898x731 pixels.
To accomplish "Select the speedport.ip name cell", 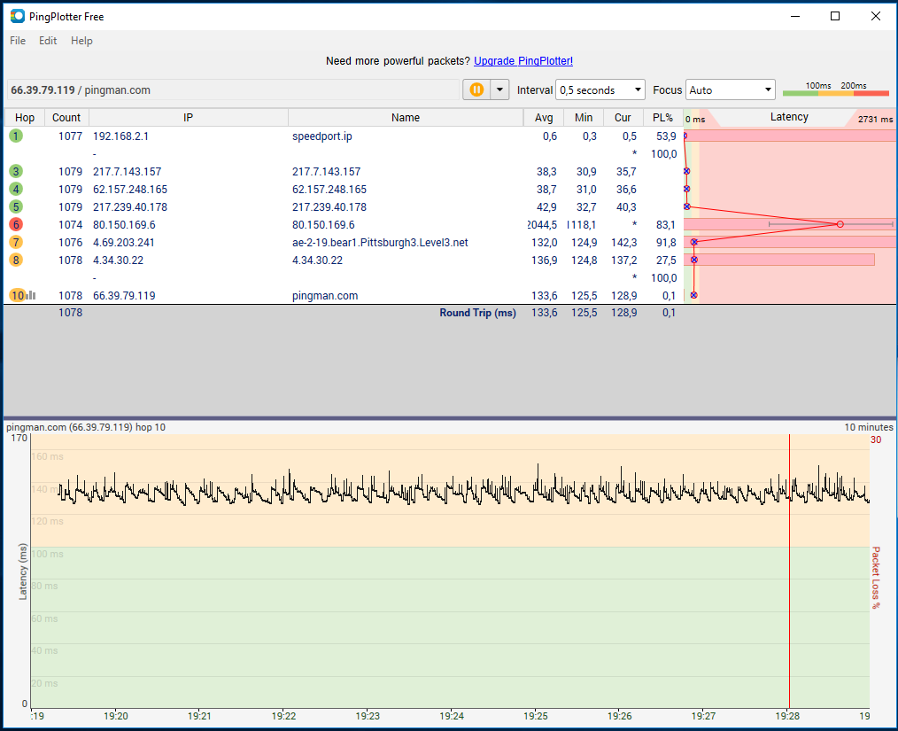I will [x=321, y=136].
